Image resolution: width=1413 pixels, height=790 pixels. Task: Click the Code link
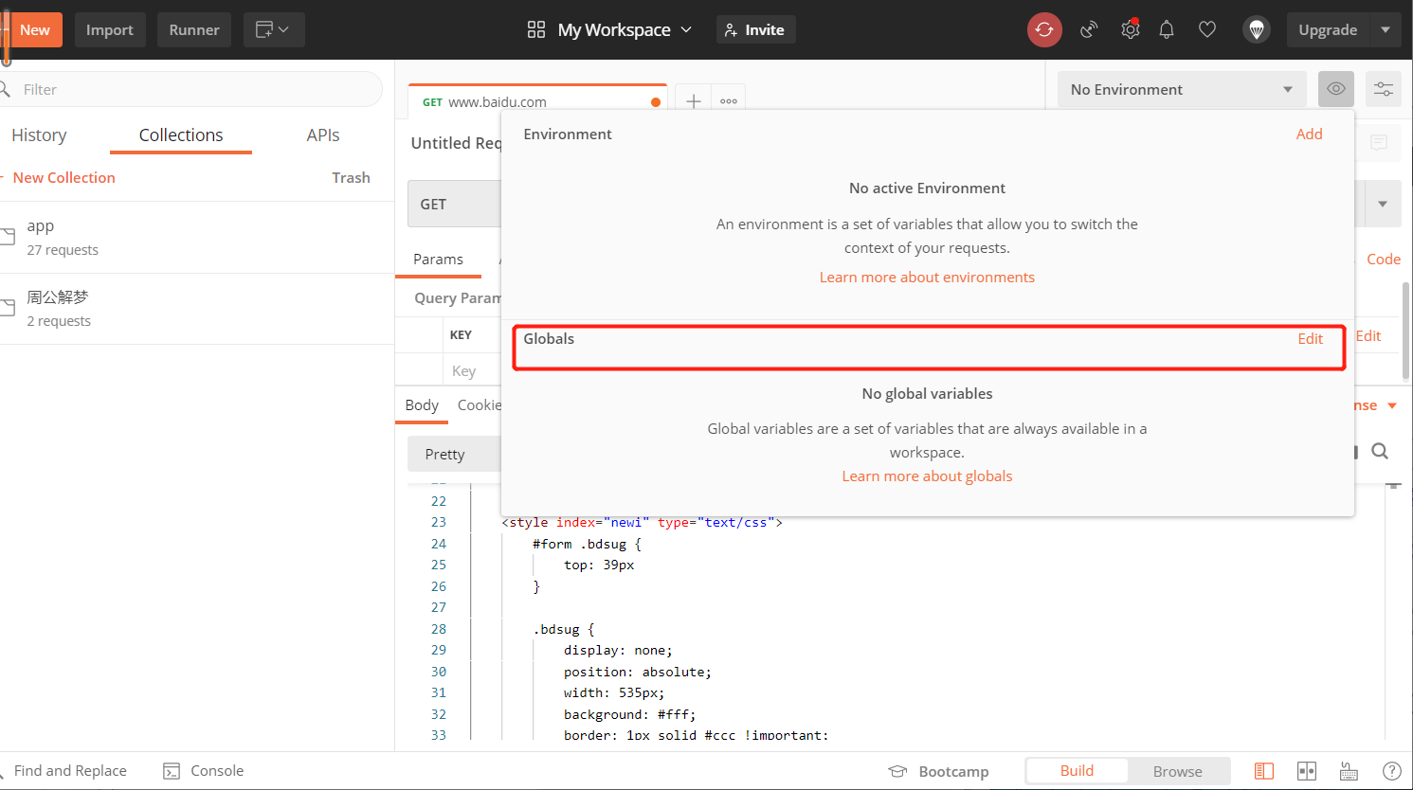click(x=1384, y=259)
